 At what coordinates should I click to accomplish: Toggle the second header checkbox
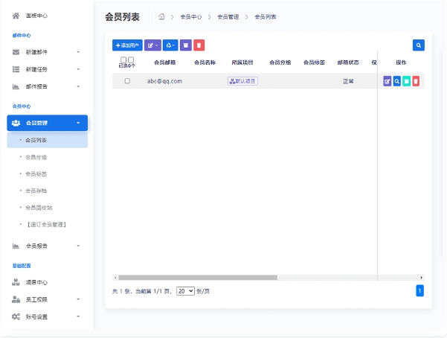(131, 60)
